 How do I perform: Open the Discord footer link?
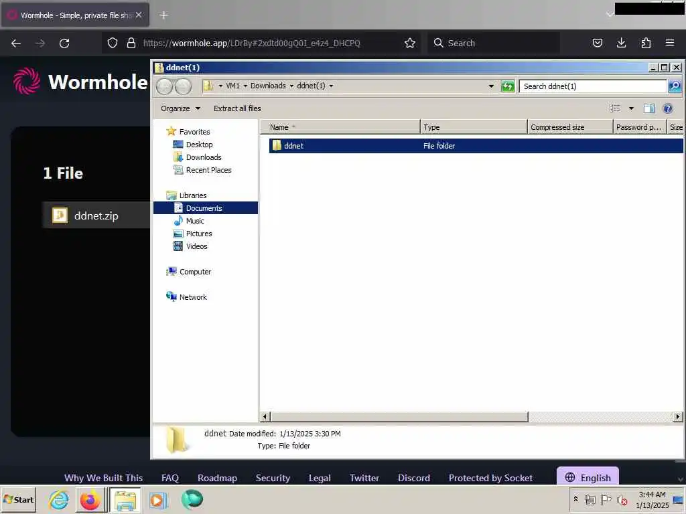tap(414, 478)
